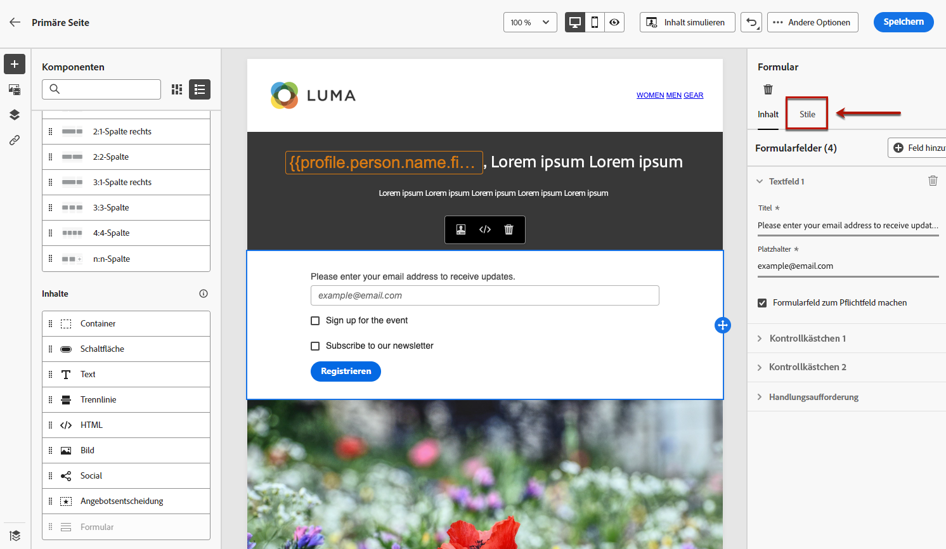The height and width of the screenshot is (549, 946).
Task: Delete Textfeld 1 with its trash icon
Action: tap(933, 181)
